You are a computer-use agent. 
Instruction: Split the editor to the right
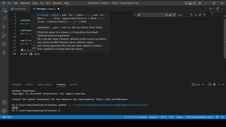[x=218, y=9]
